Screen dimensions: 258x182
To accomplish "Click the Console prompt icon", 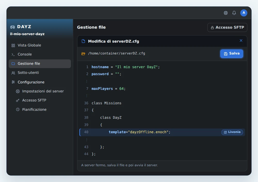I will [x=13, y=54].
